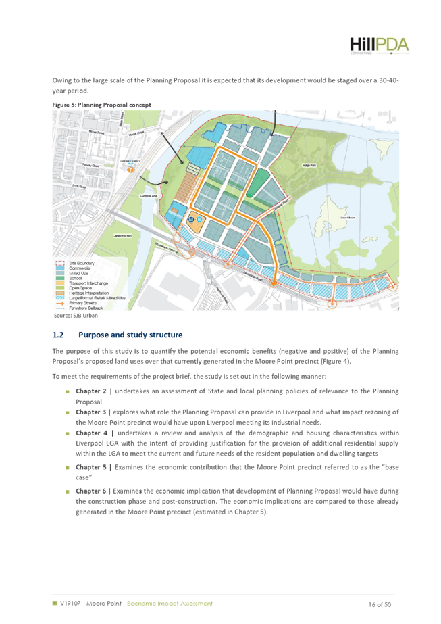Click the orange T train station marker
The image size is (441, 624).
point(130,170)
